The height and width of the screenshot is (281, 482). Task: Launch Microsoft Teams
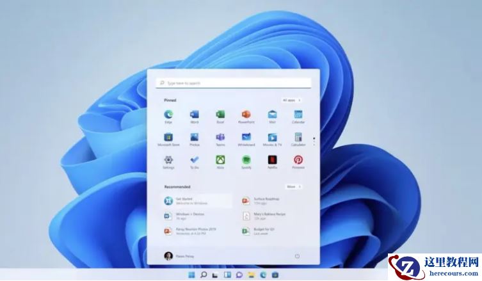point(220,140)
